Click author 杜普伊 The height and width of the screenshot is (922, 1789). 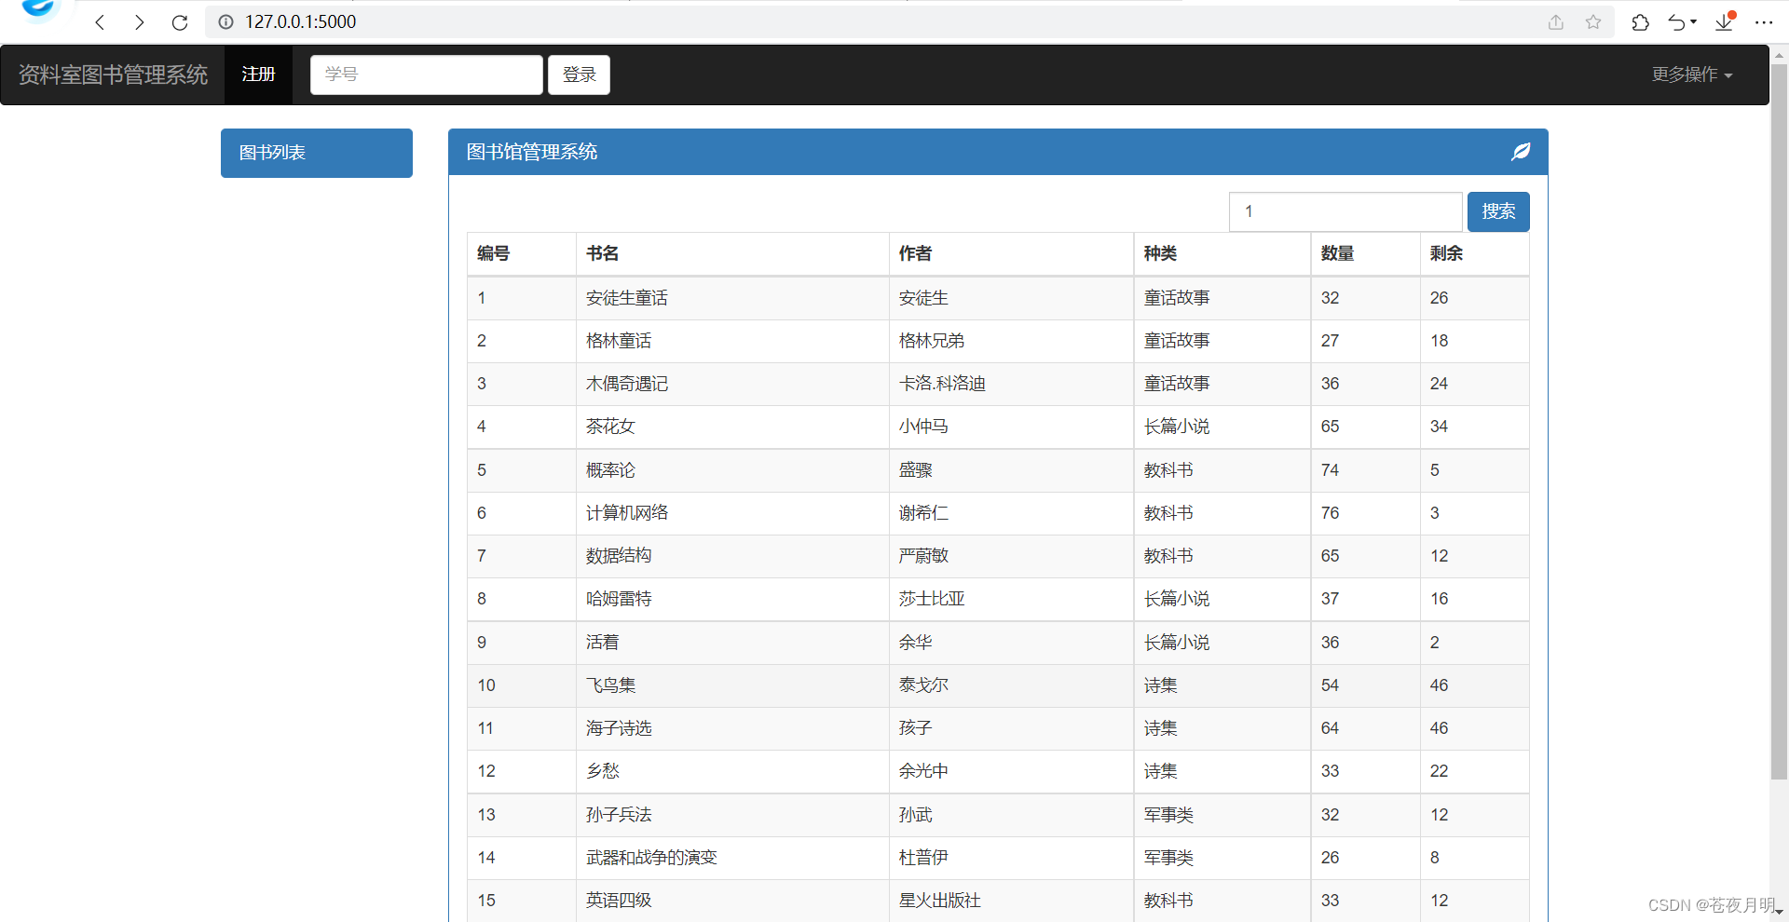[x=923, y=858]
